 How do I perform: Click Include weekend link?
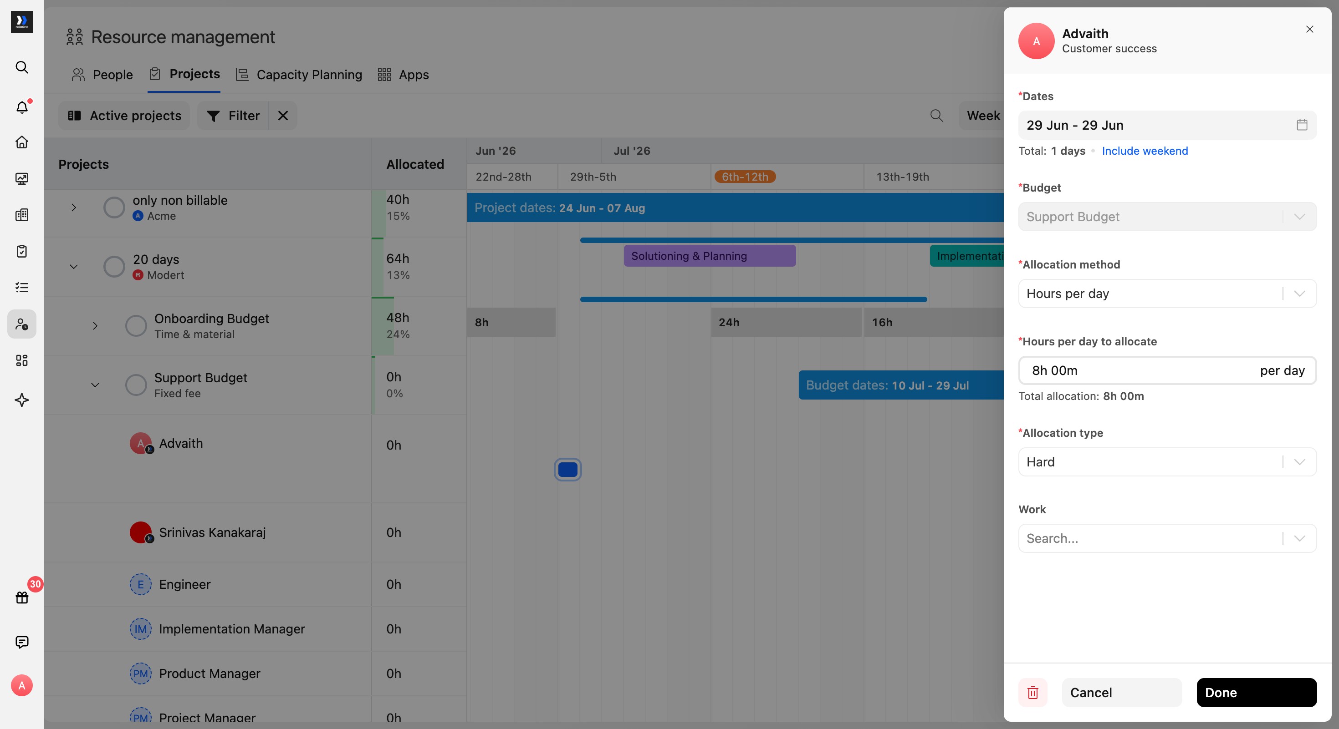tap(1145, 151)
